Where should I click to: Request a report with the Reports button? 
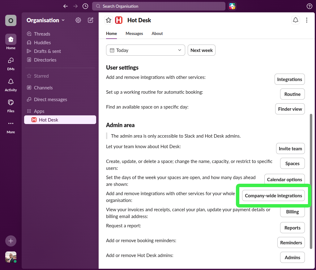click(x=292, y=227)
